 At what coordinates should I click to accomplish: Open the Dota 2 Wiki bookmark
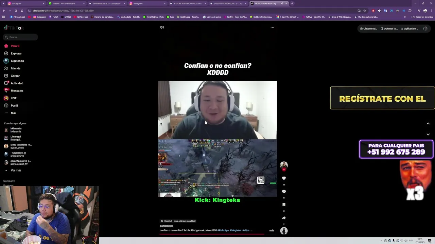click(340, 17)
